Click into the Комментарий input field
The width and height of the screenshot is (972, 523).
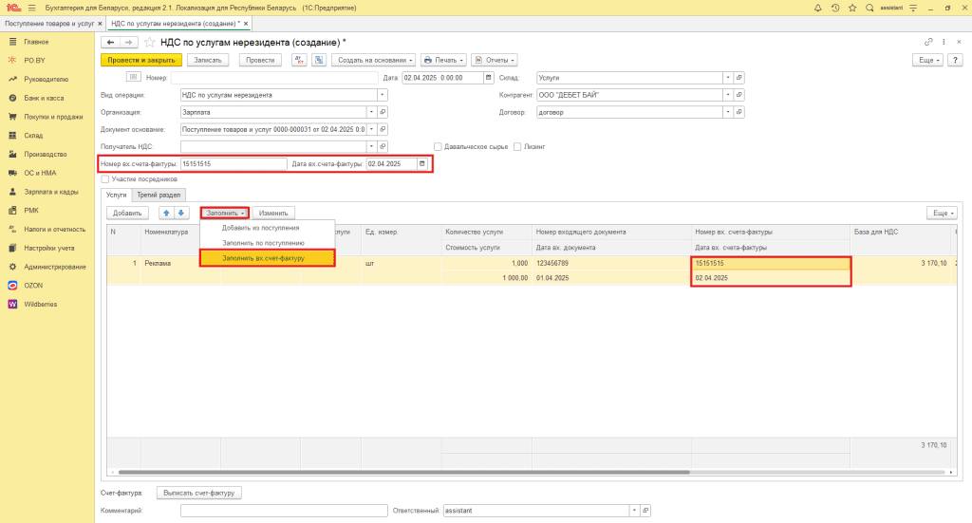click(x=281, y=511)
